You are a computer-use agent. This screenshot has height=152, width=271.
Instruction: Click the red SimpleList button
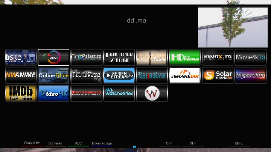click(x=32, y=143)
